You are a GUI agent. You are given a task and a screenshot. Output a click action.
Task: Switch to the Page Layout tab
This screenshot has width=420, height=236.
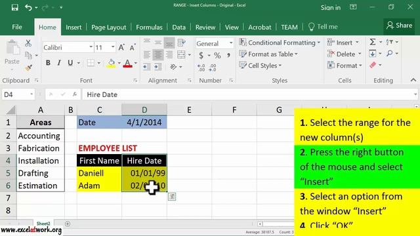tap(108, 28)
